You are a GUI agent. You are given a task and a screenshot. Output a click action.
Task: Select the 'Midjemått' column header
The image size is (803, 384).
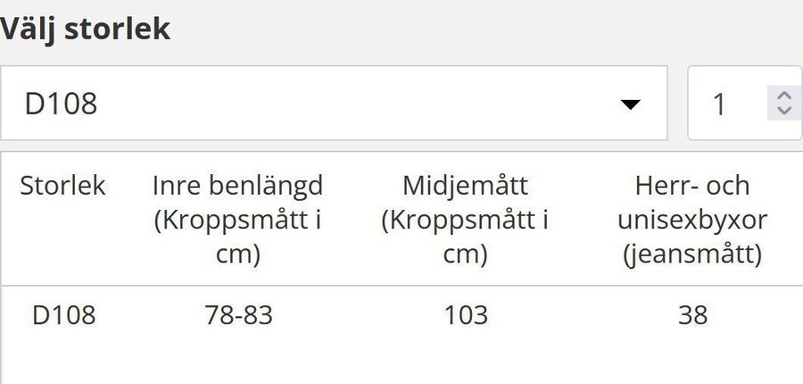coord(466,186)
